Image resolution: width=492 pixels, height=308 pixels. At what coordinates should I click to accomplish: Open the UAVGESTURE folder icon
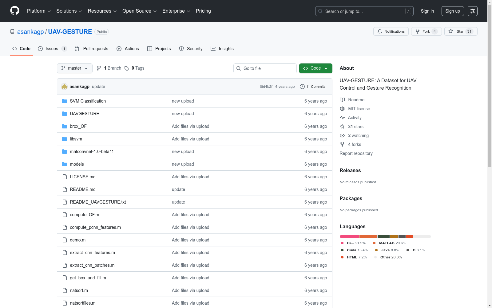tap(65, 114)
